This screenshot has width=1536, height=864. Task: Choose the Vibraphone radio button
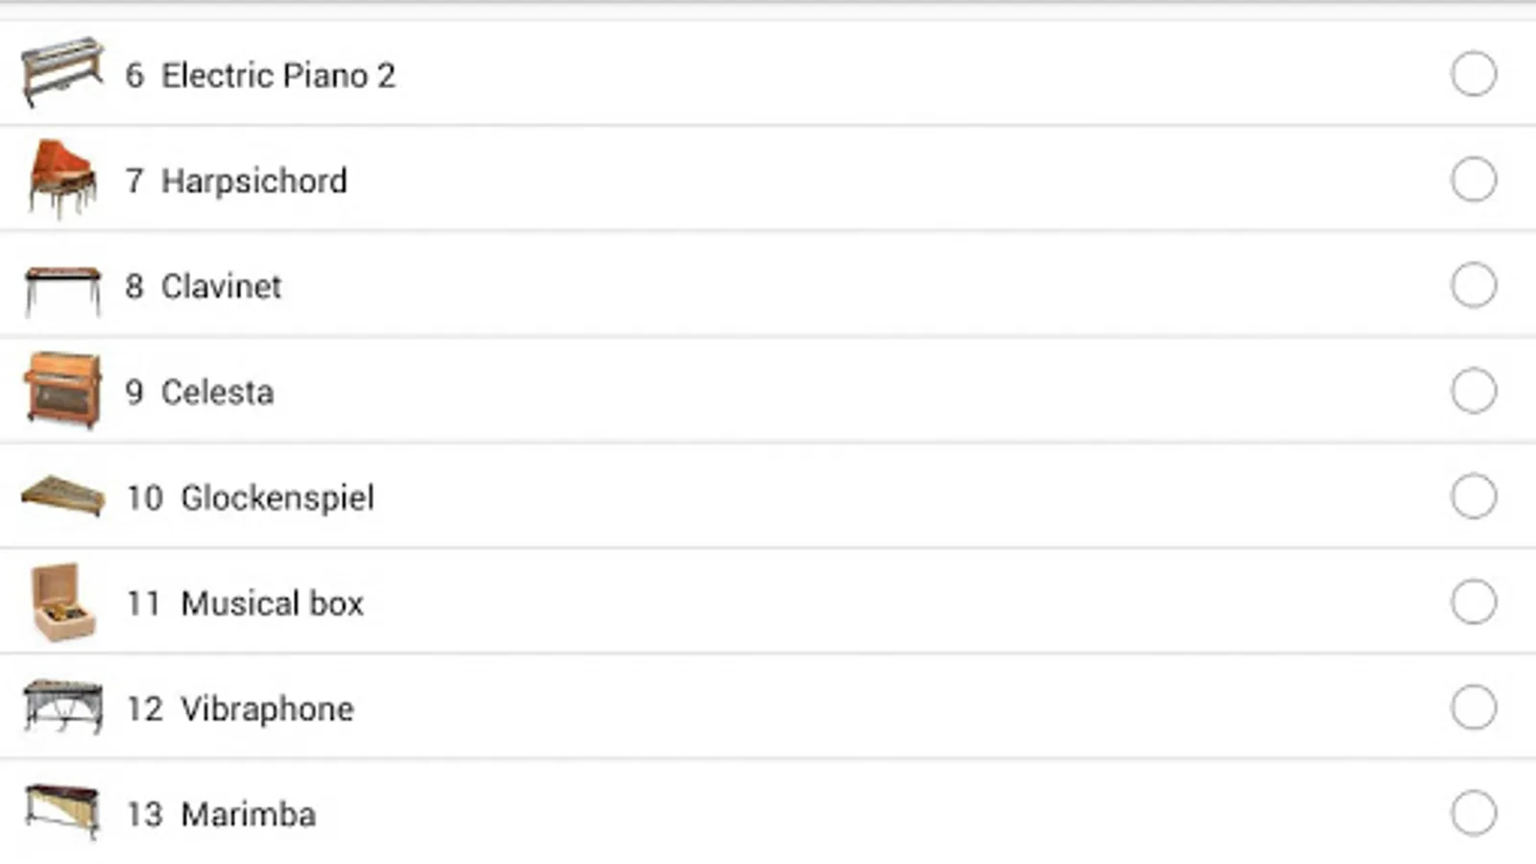coord(1473,708)
